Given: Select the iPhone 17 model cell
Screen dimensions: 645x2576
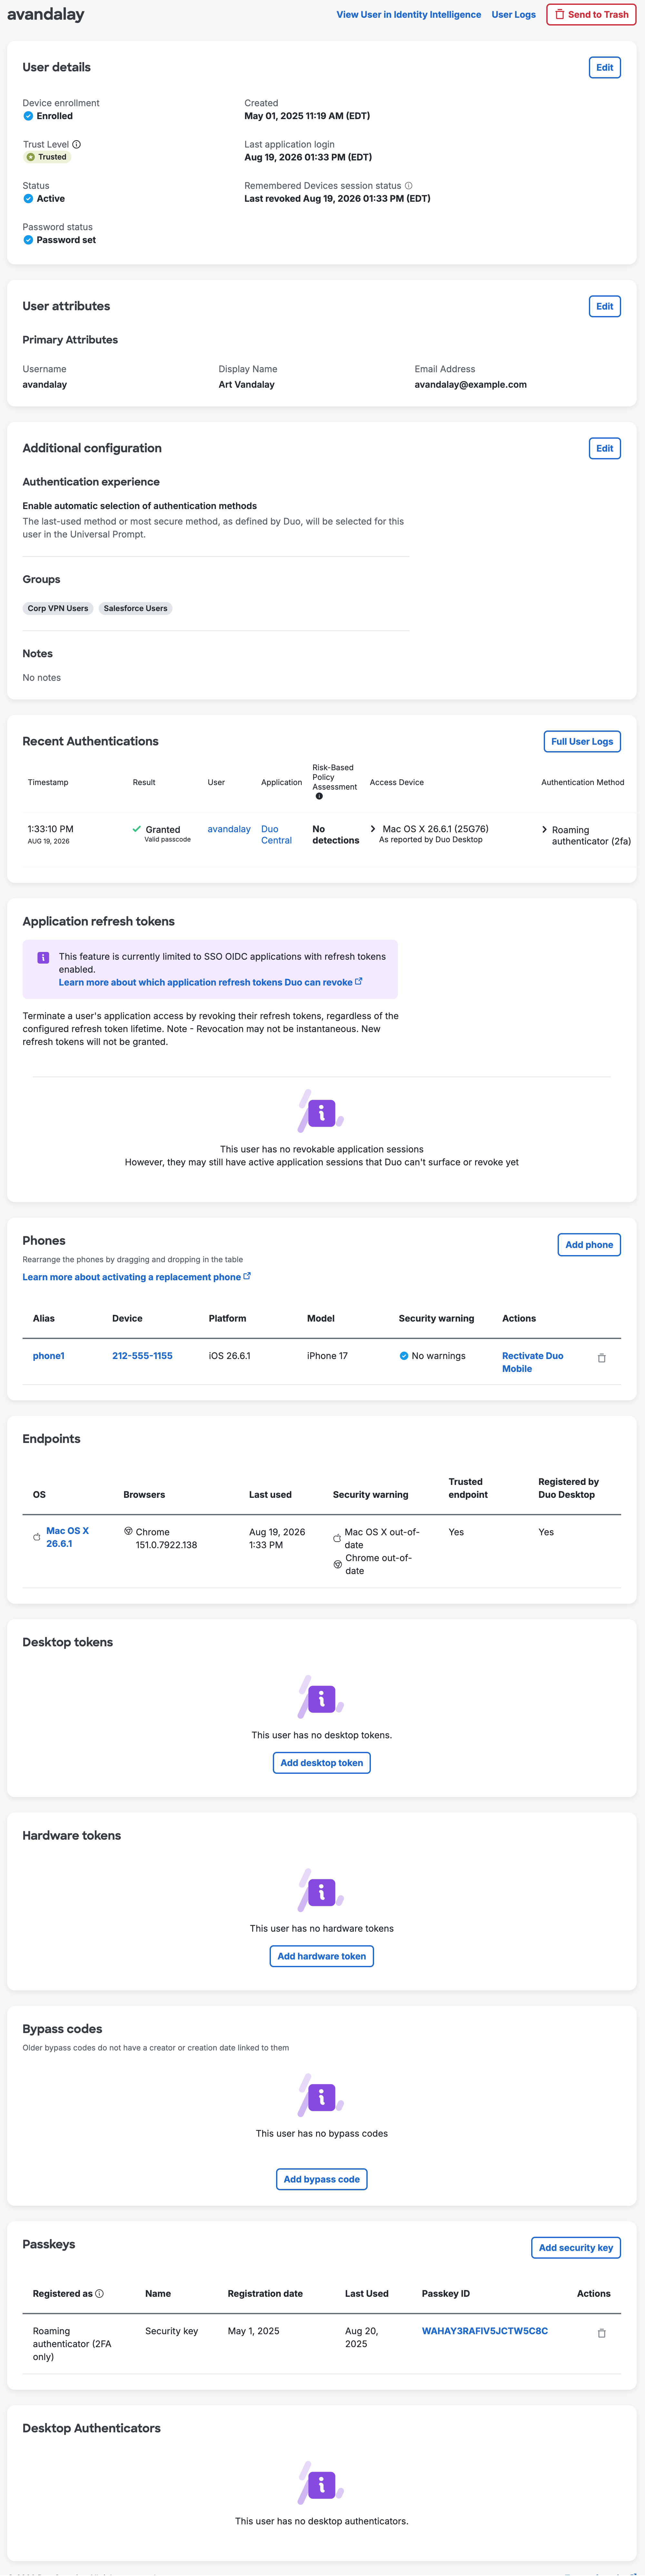Looking at the screenshot, I should tap(327, 1356).
